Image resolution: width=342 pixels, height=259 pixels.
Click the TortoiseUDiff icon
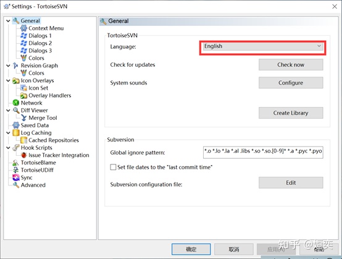[x=15, y=170]
